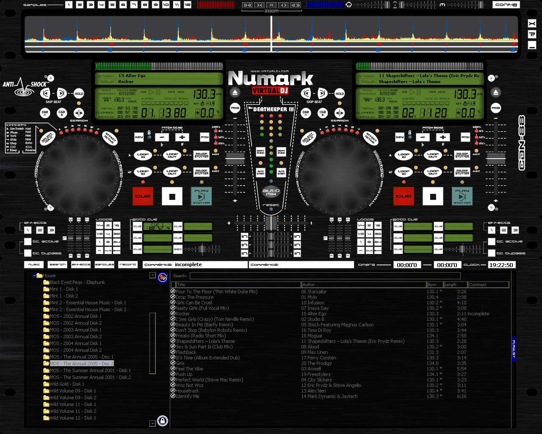Open the Effects tab
This screenshot has height=434, width=542.
[81, 264]
